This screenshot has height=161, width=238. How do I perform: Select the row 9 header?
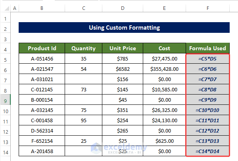6,100
